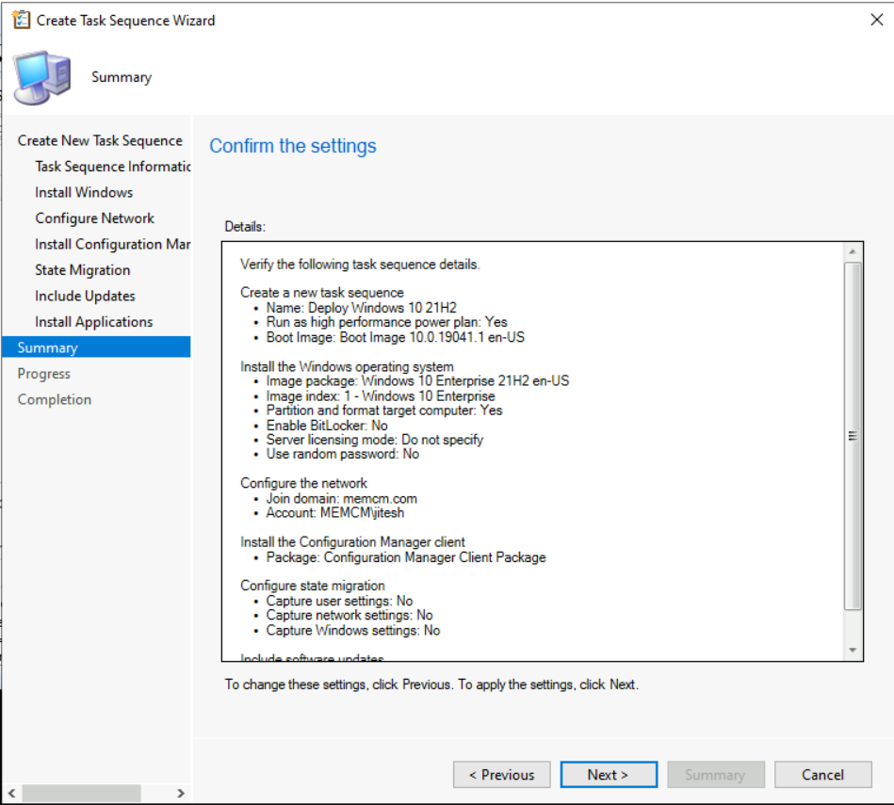Go to Install Windows step
Screen dimensions: 894x805
point(84,193)
